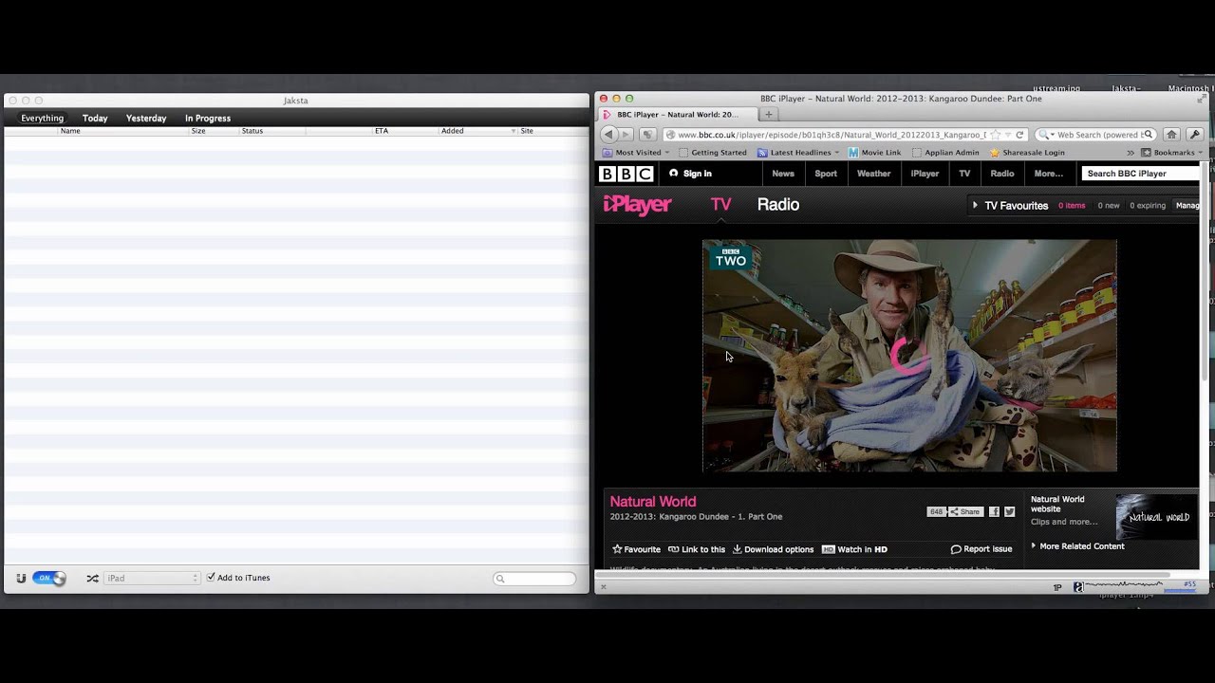
Task: Open the Applian Admin bookmark
Action: [x=945, y=153]
